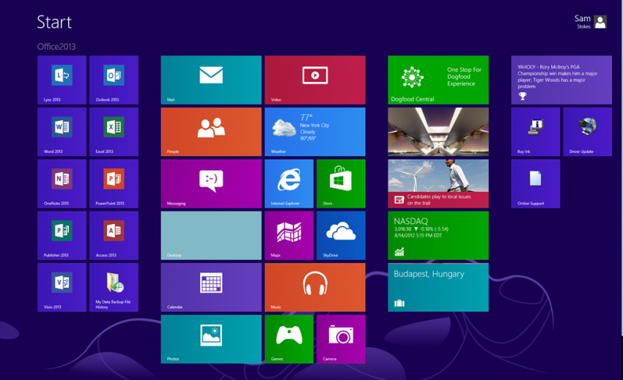Viewport: 623px width, 380px height.
Task: Open the Maps tile
Action: [x=289, y=236]
